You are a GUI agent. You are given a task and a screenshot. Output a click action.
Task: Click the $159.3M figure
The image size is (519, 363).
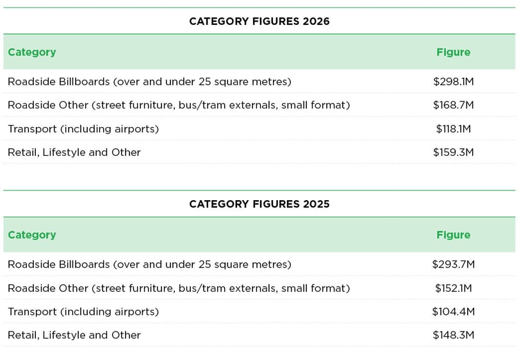tap(454, 153)
